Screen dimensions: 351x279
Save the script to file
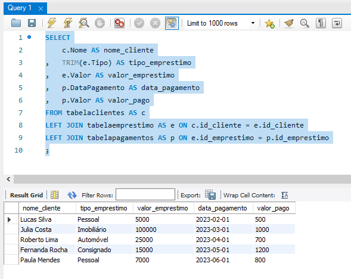(32, 23)
